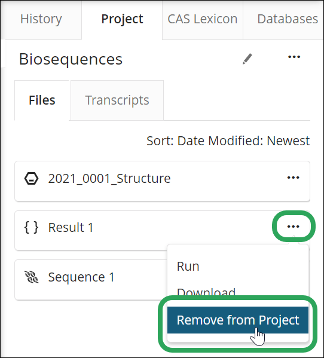Click the pencil edit icon beside Biosequences
The height and width of the screenshot is (358, 324).
247,59
